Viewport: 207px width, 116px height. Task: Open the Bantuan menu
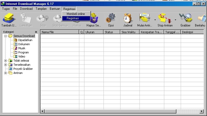pos(55,9)
